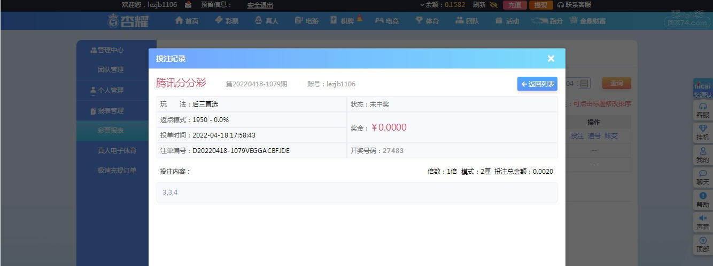Click the 腾讯分分彩 lottery title
The image size is (713, 266).
181,83
